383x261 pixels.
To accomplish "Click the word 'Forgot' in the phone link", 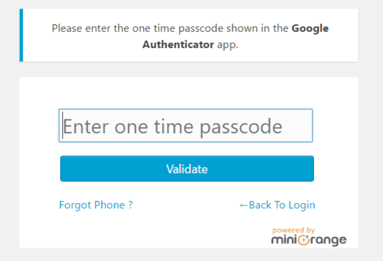I will point(75,205).
